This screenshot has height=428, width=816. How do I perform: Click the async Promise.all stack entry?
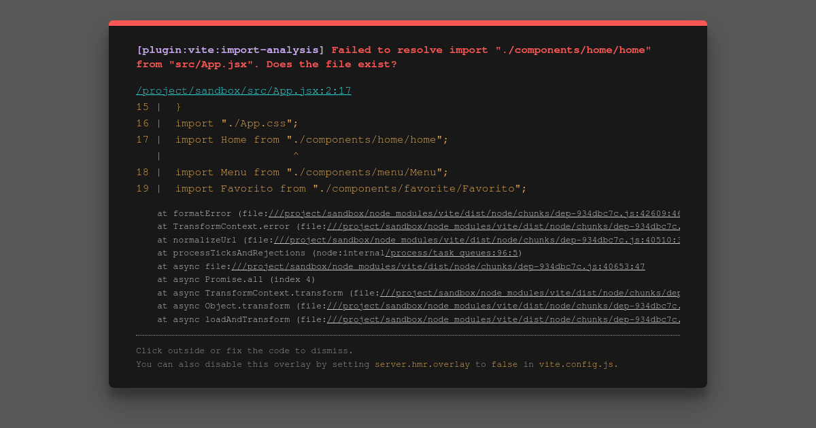pyautogui.click(x=235, y=279)
